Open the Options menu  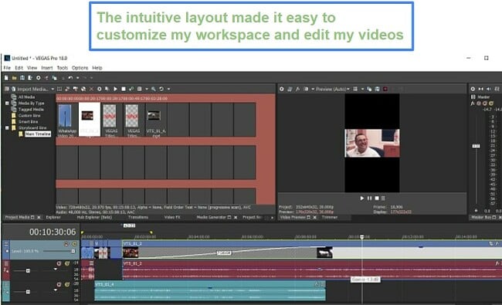80,68
